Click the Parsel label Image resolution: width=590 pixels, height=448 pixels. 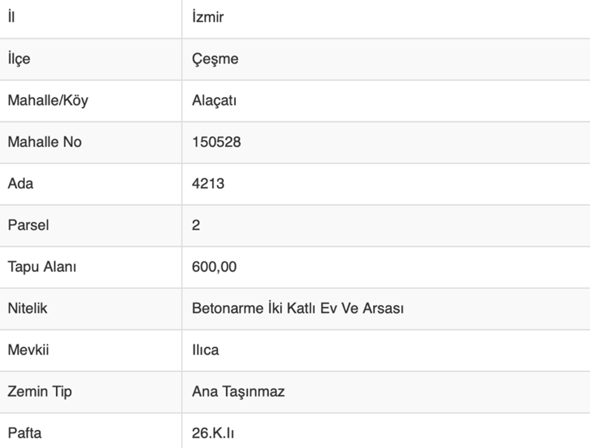click(x=28, y=225)
